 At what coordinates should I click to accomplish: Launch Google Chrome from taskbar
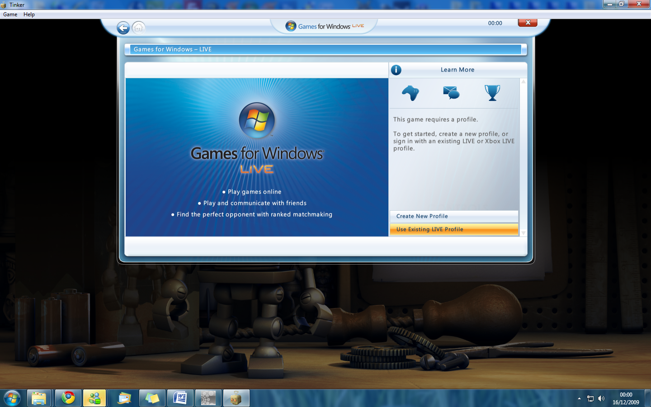tap(68, 398)
